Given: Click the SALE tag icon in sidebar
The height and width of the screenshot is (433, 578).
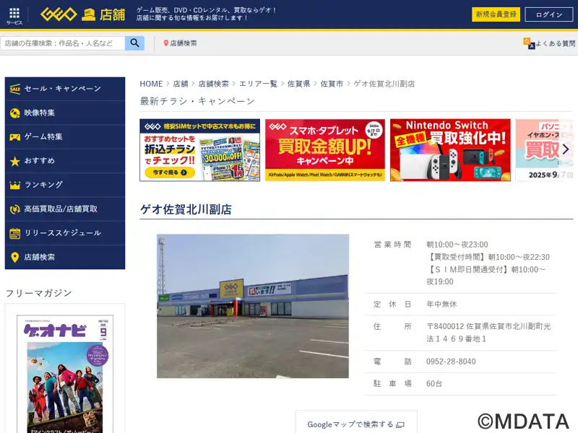Looking at the screenshot, I should tap(14, 89).
